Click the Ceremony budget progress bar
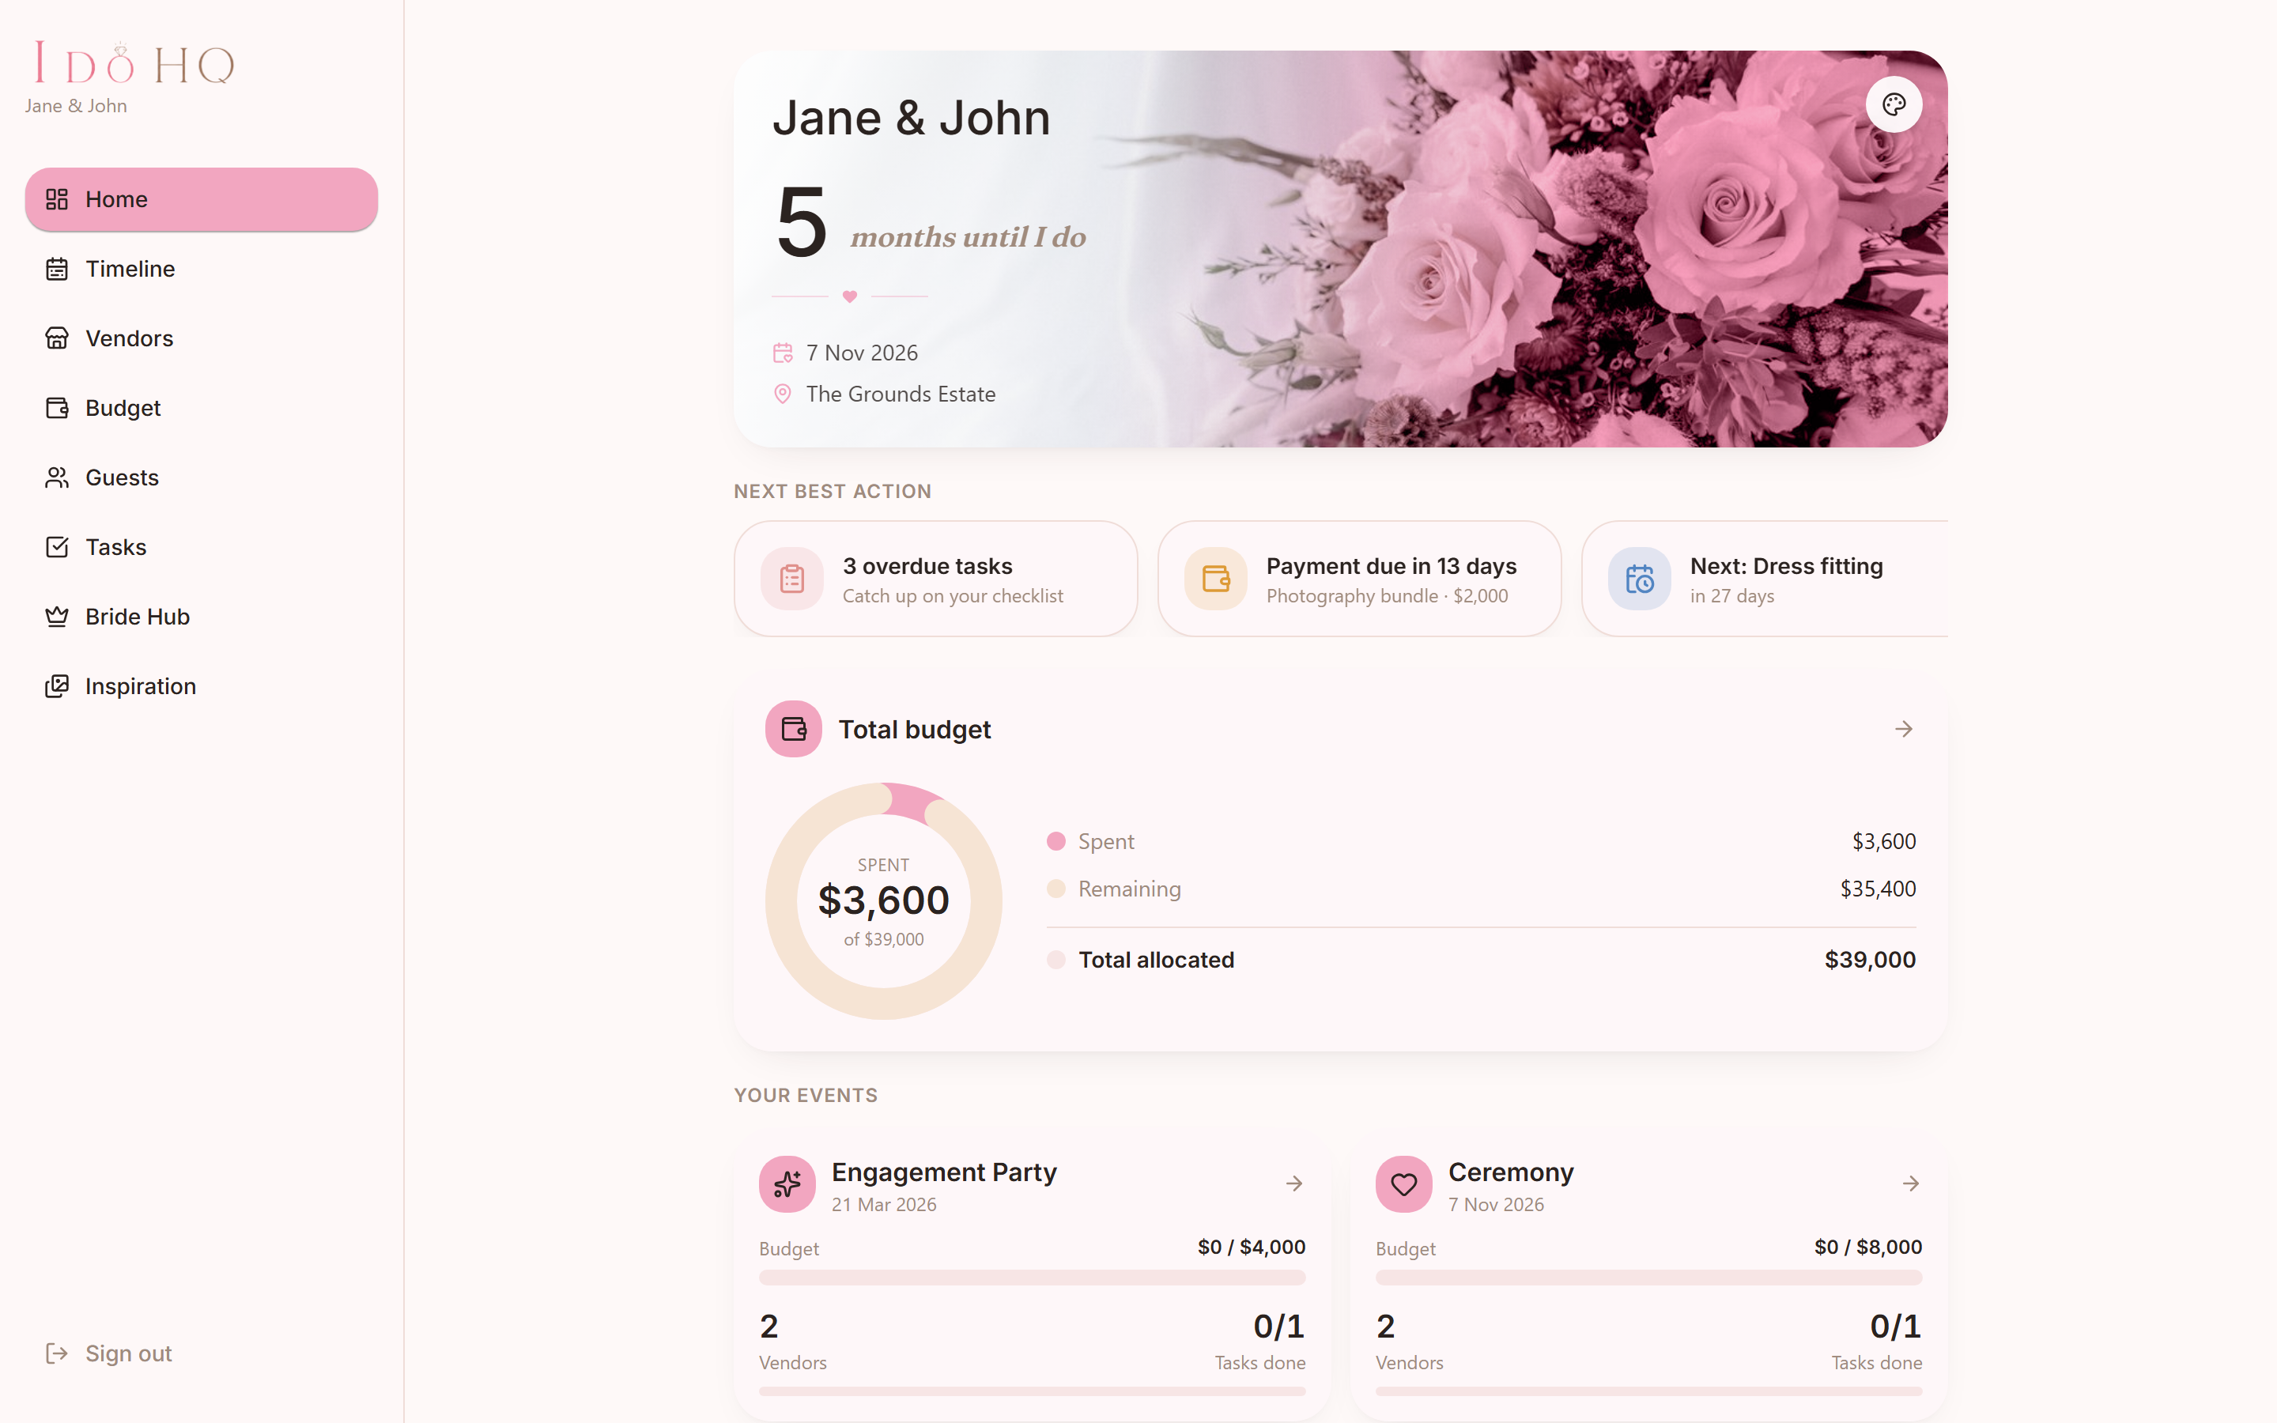This screenshot has width=2277, height=1423. coord(1648,1278)
